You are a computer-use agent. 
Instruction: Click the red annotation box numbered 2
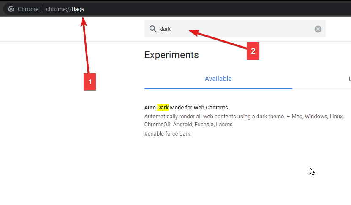(253, 51)
